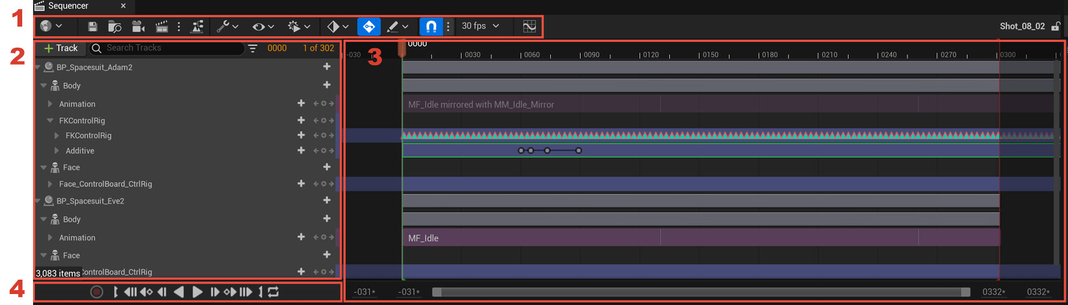
Task: Collapse the FKControlRig parent track
Action: [50, 121]
